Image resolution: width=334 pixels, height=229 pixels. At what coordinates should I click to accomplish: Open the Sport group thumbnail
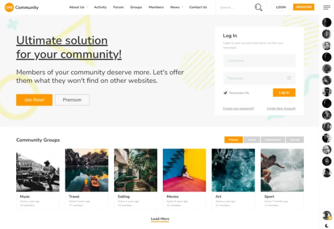(282, 170)
